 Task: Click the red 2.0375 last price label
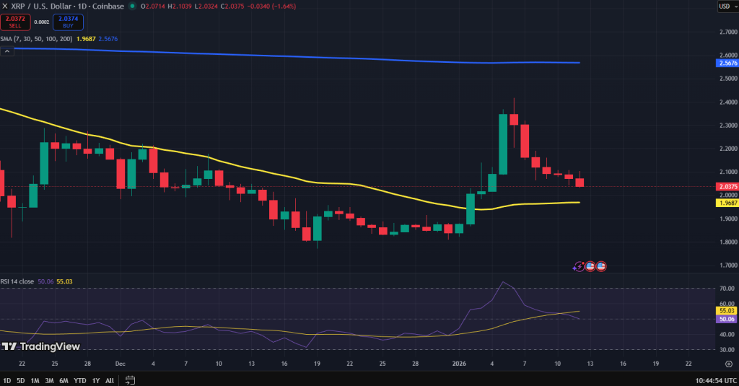727,187
